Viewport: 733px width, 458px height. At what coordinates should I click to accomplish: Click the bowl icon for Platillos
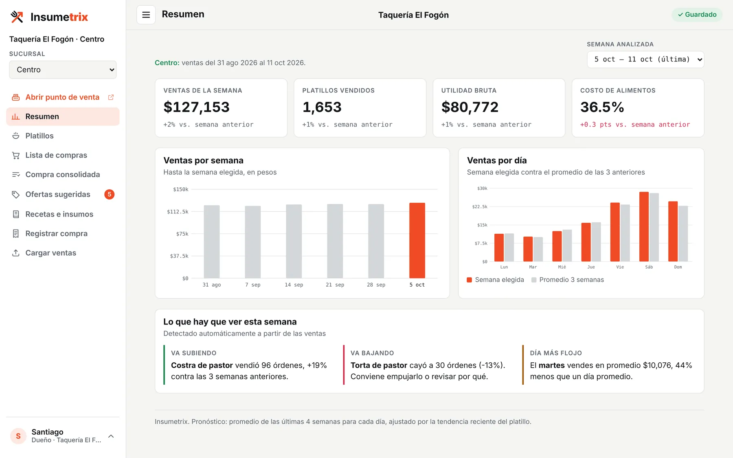[x=16, y=136]
